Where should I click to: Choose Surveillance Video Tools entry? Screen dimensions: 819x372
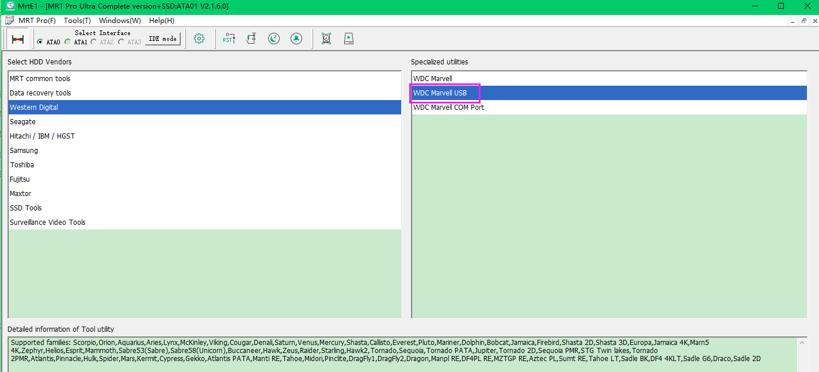[205, 223]
